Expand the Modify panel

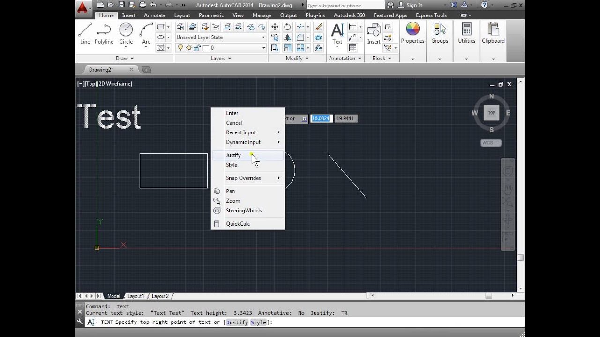pos(297,59)
